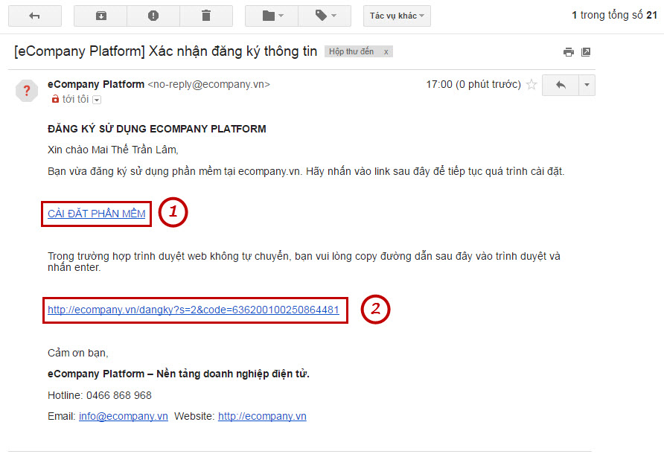Archive this email

[x=100, y=16]
